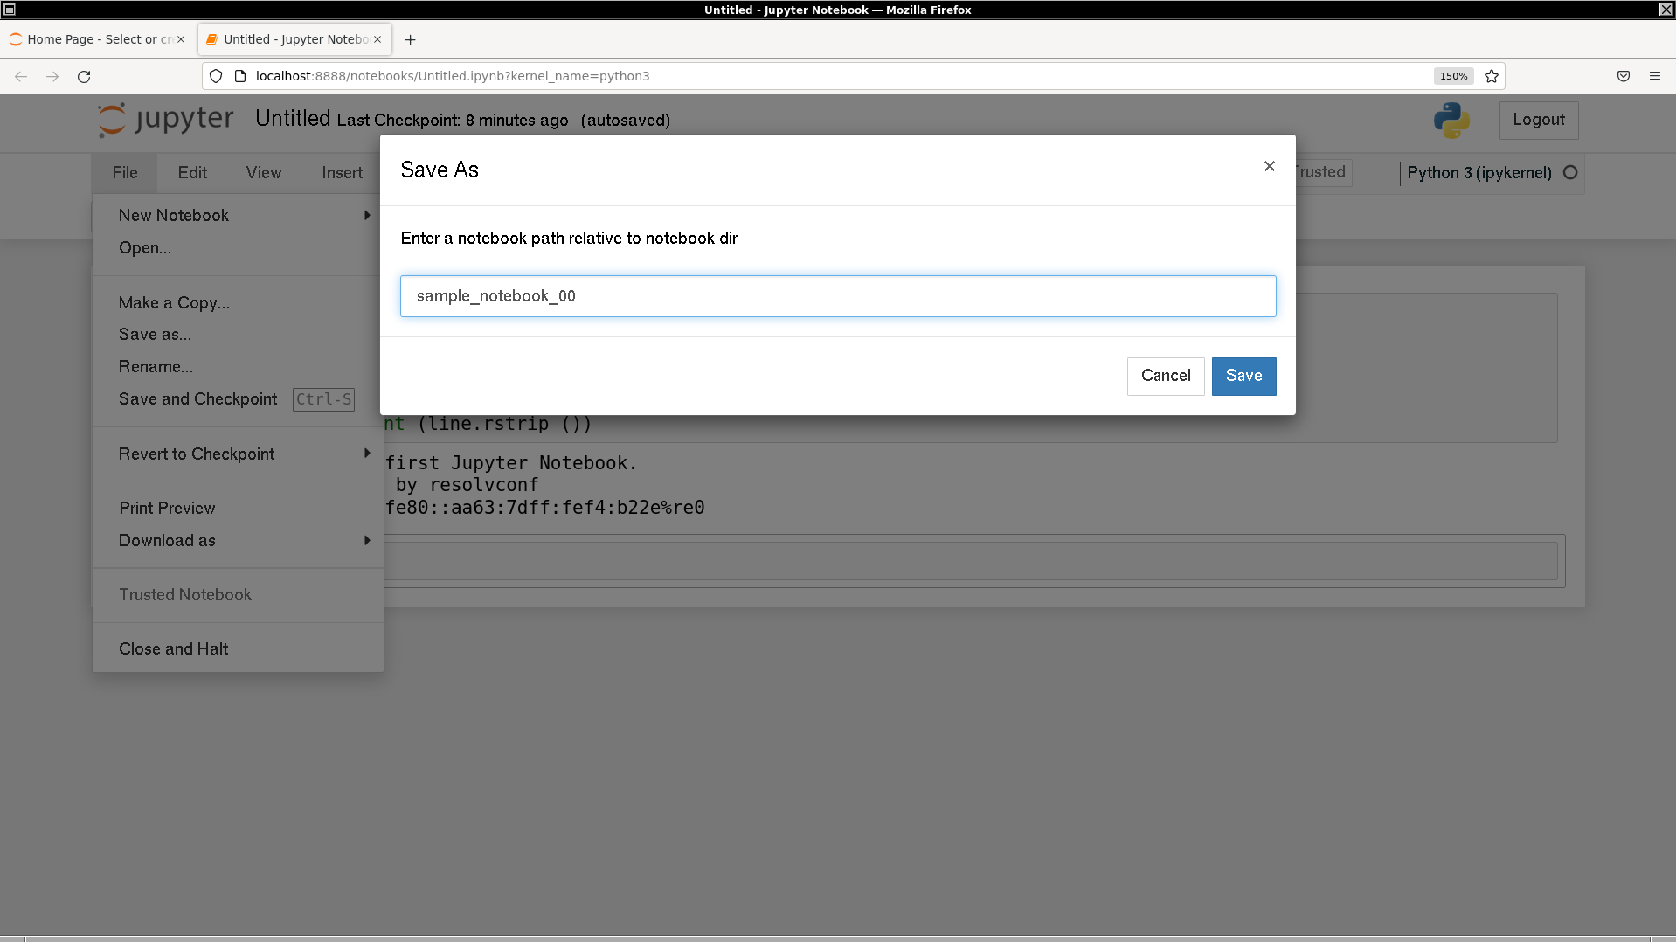This screenshot has width=1676, height=942.
Task: Open the Edit menu
Action: 192,172
